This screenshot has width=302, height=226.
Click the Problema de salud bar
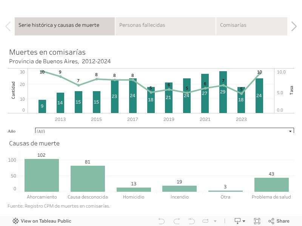point(271,185)
